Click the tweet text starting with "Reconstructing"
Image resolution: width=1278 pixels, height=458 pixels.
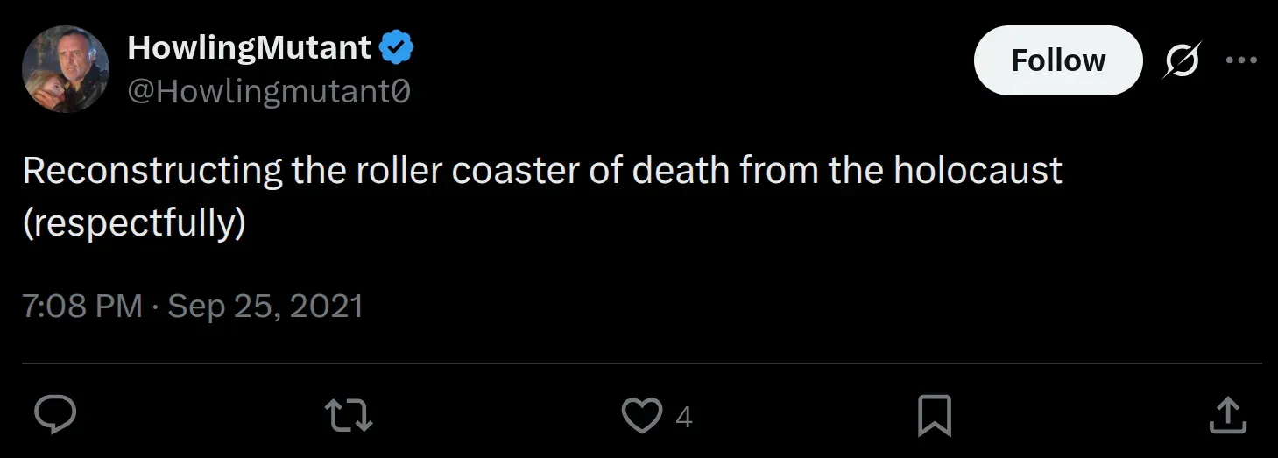152,171
